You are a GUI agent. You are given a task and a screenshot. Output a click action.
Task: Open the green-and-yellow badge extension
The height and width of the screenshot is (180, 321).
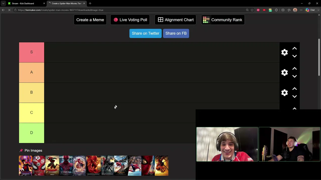(x=270, y=10)
